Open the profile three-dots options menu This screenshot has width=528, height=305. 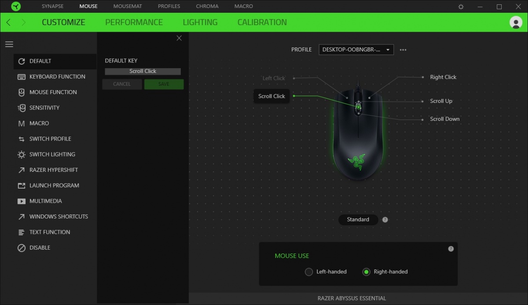(403, 50)
